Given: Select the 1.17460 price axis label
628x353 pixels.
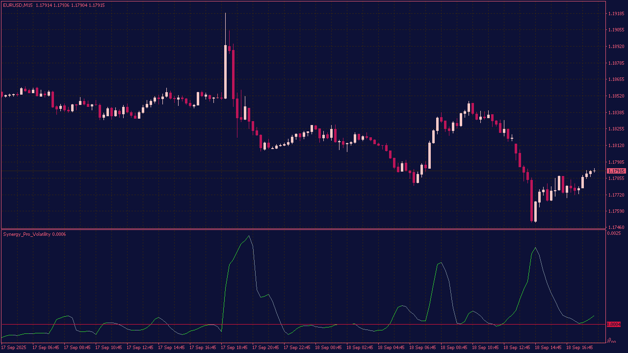Looking at the screenshot, I should tap(616, 227).
